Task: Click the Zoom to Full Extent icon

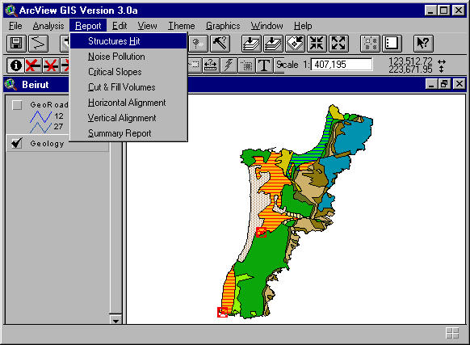Action: click(251, 44)
